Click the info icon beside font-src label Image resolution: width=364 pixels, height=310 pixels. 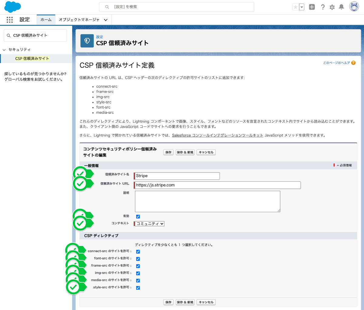coord(131,258)
